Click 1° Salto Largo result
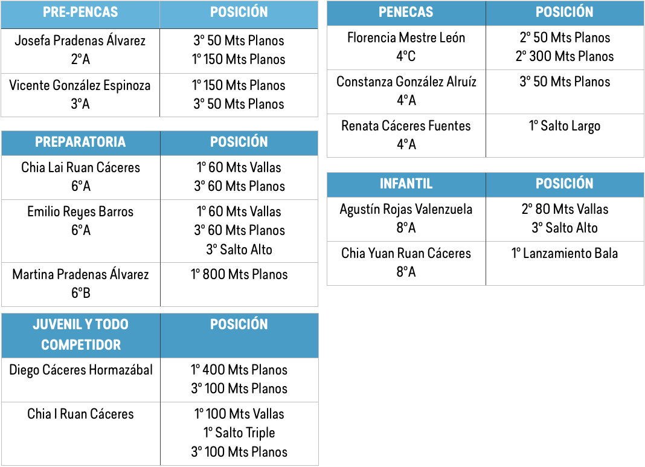The image size is (645, 467). pos(564,126)
